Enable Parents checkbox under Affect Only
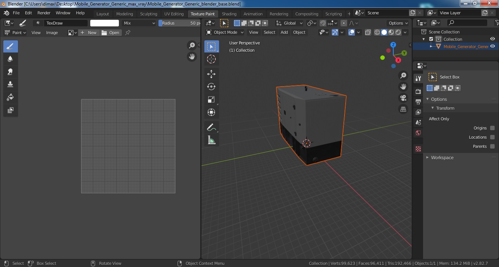 [x=492, y=146]
